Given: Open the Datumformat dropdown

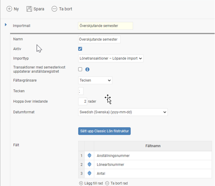Looking at the screenshot, I should pyautogui.click(x=123, y=112).
